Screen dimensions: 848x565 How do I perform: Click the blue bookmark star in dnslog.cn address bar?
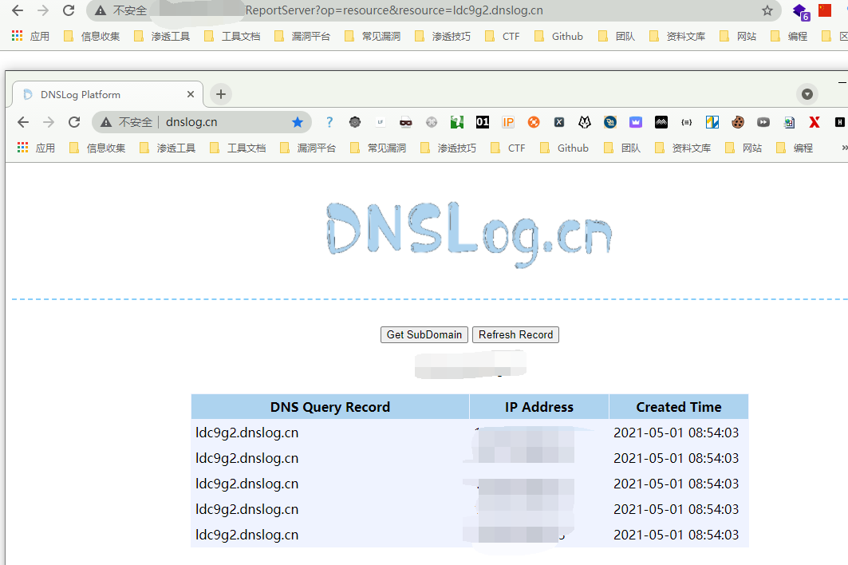point(298,122)
